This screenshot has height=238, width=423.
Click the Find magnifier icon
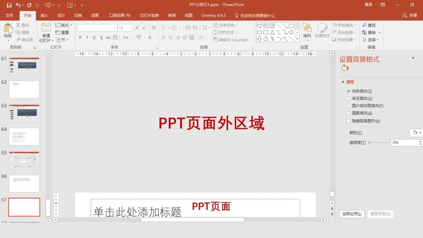[365, 25]
